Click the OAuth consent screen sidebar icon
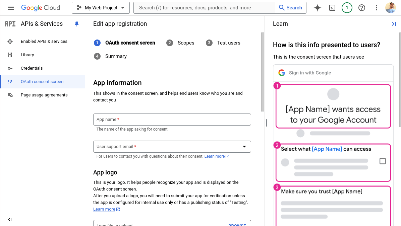Screen dimensions: 401x226 (x=10, y=82)
